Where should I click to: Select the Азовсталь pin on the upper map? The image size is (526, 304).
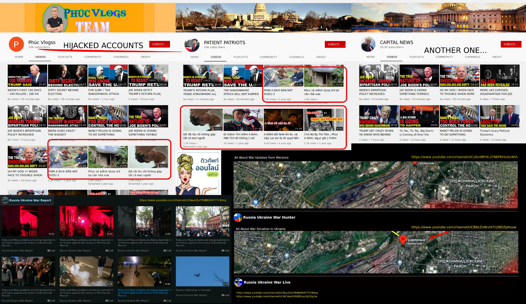click(x=412, y=182)
